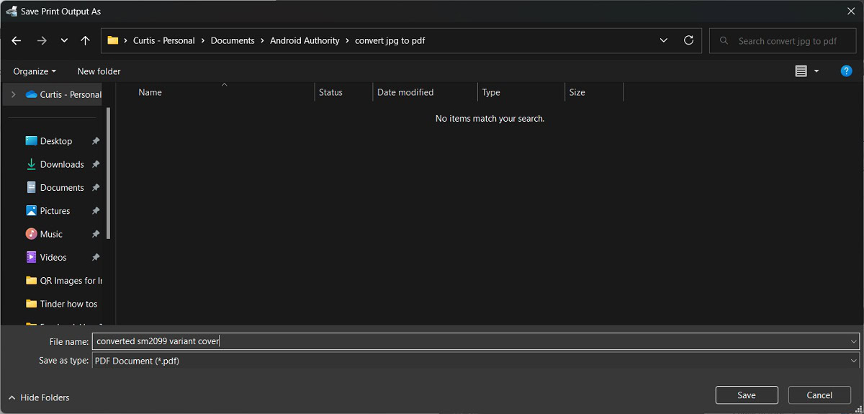The image size is (864, 414).
Task: Click the Forward navigation arrow
Action: (41, 41)
